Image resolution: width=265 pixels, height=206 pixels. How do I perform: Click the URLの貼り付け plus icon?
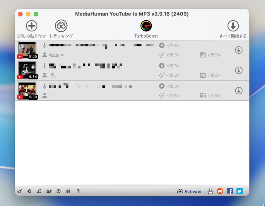(32, 26)
